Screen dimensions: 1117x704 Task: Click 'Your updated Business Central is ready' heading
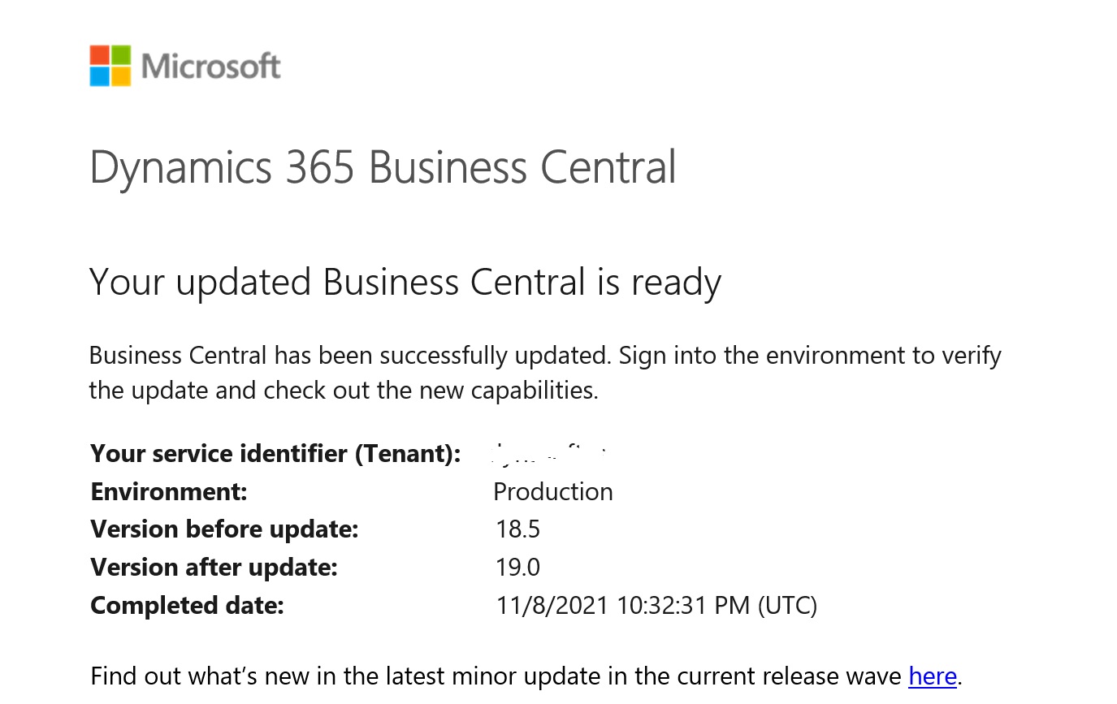pos(405,283)
